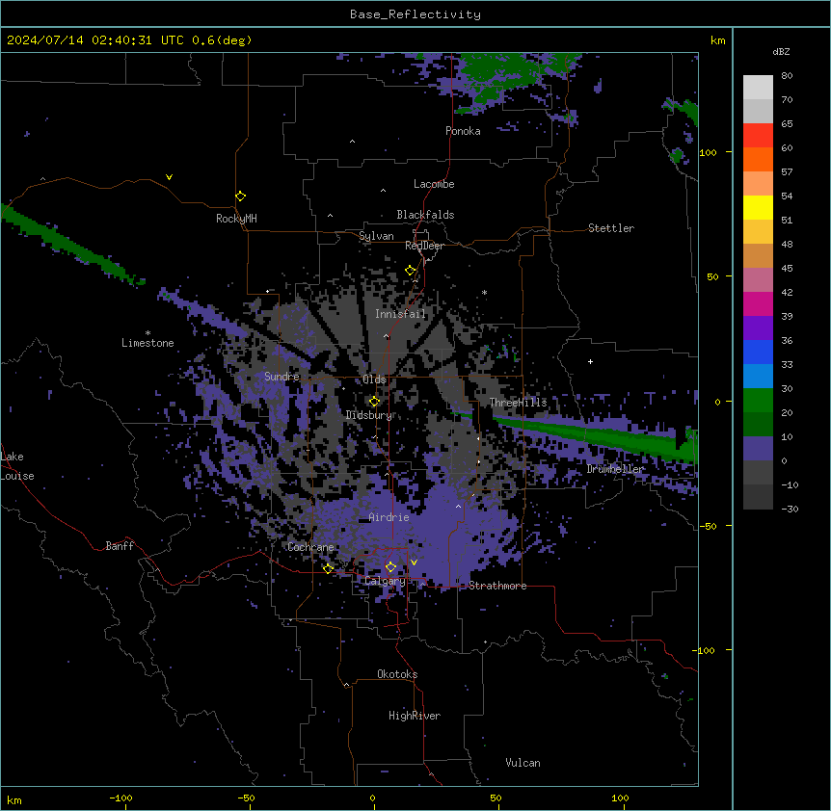The height and width of the screenshot is (811, 831).
Task: Click the Stettler label
Action: point(611,228)
